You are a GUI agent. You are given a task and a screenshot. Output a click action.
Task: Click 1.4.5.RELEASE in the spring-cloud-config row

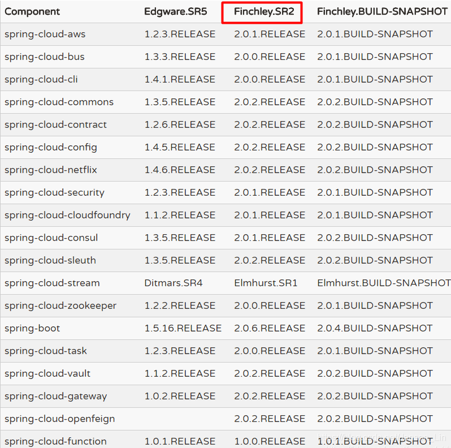coord(180,148)
